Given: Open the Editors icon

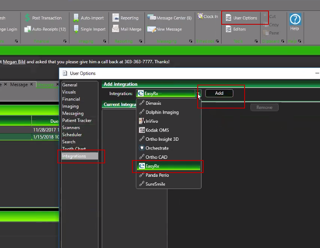Looking at the screenshot, I should pyautogui.click(x=228, y=29).
